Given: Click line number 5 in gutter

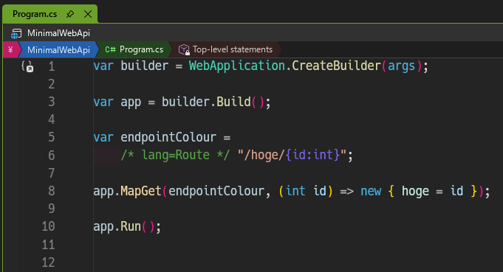Looking at the screenshot, I should pyautogui.click(x=52, y=137).
